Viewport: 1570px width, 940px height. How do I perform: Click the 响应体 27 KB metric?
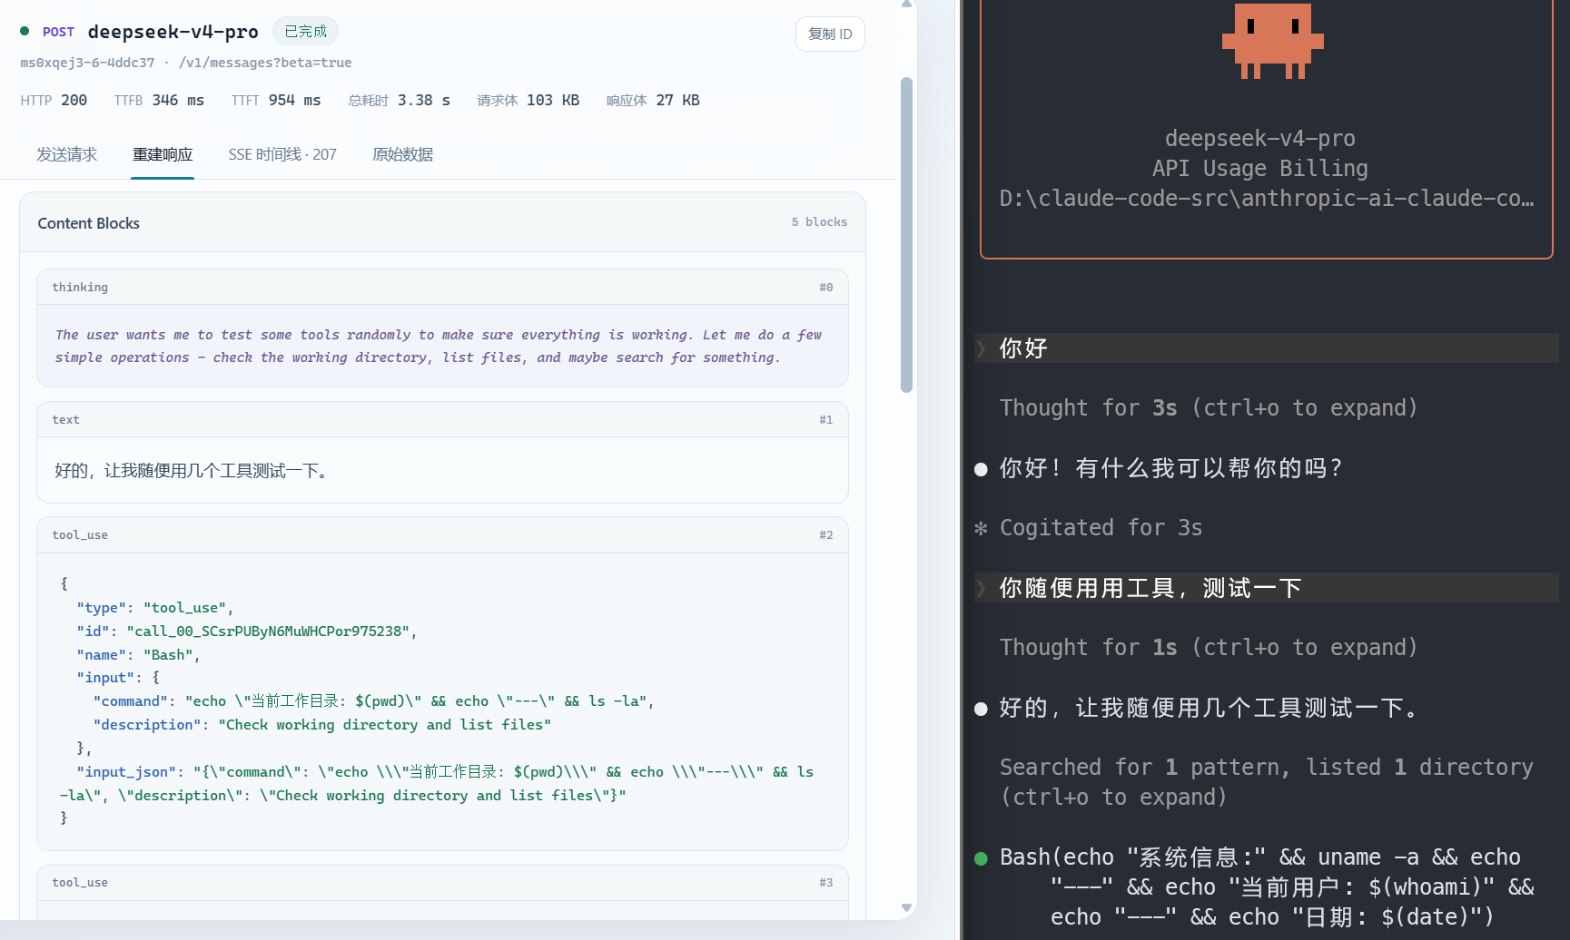(653, 100)
